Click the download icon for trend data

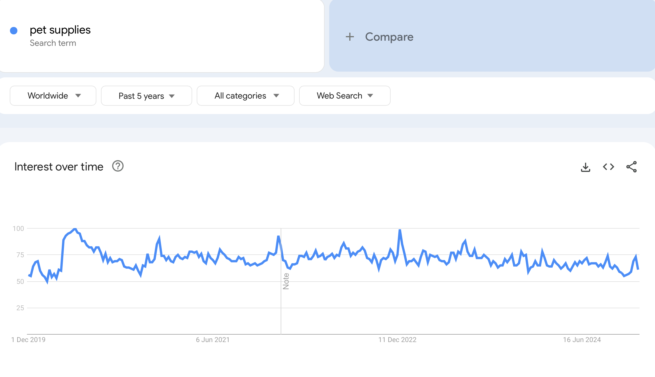585,167
